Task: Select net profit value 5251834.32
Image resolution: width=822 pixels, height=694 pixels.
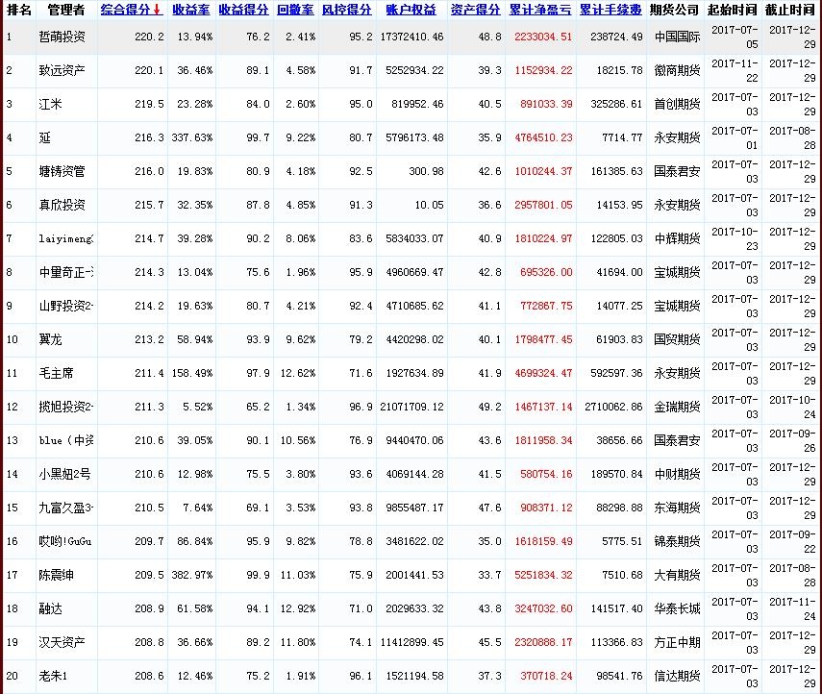Action: pyautogui.click(x=543, y=575)
